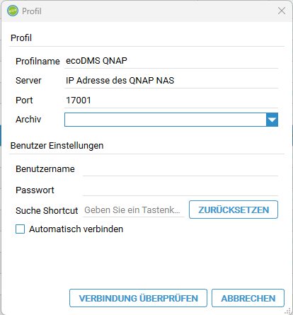Click the Profil title bar text
293x315 pixels.
point(32,11)
